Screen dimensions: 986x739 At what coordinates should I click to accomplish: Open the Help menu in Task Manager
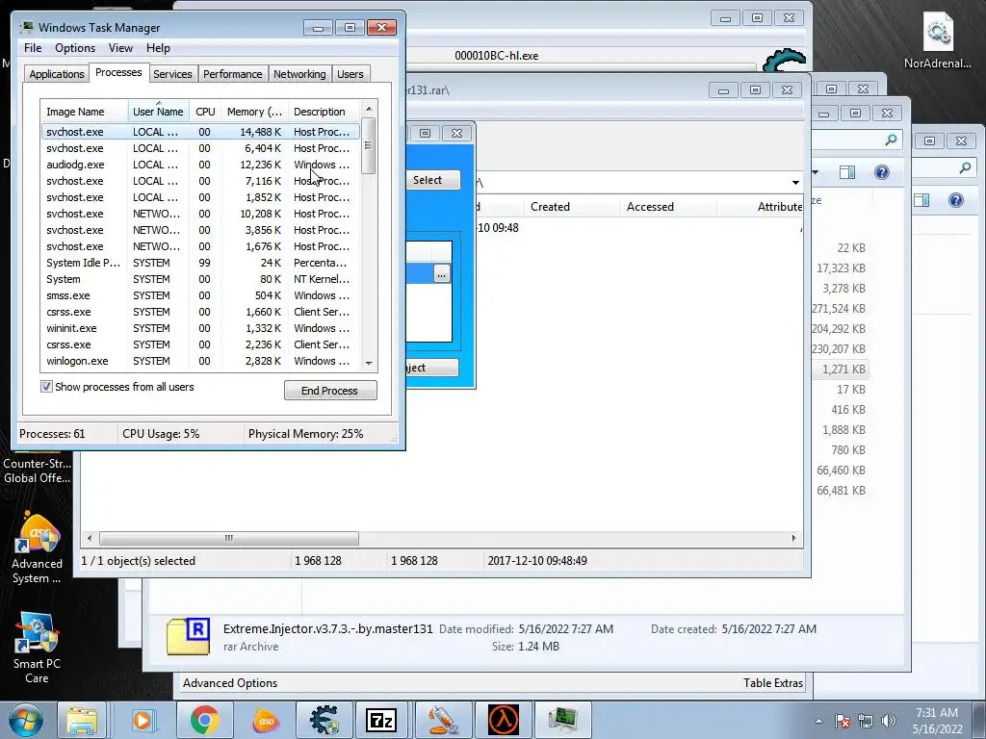158,48
